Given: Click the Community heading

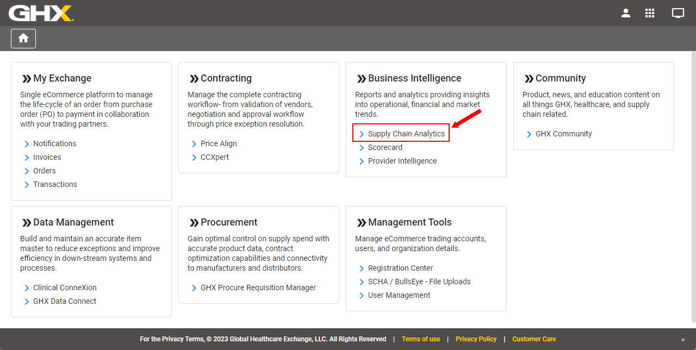Looking at the screenshot, I should (x=561, y=78).
